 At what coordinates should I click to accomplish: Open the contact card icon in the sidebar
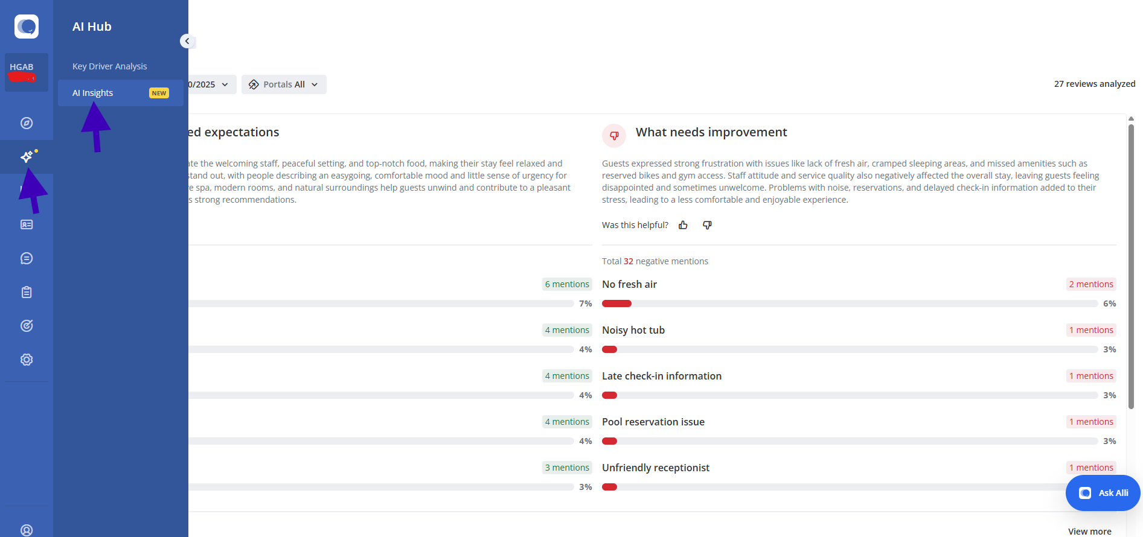tap(27, 224)
